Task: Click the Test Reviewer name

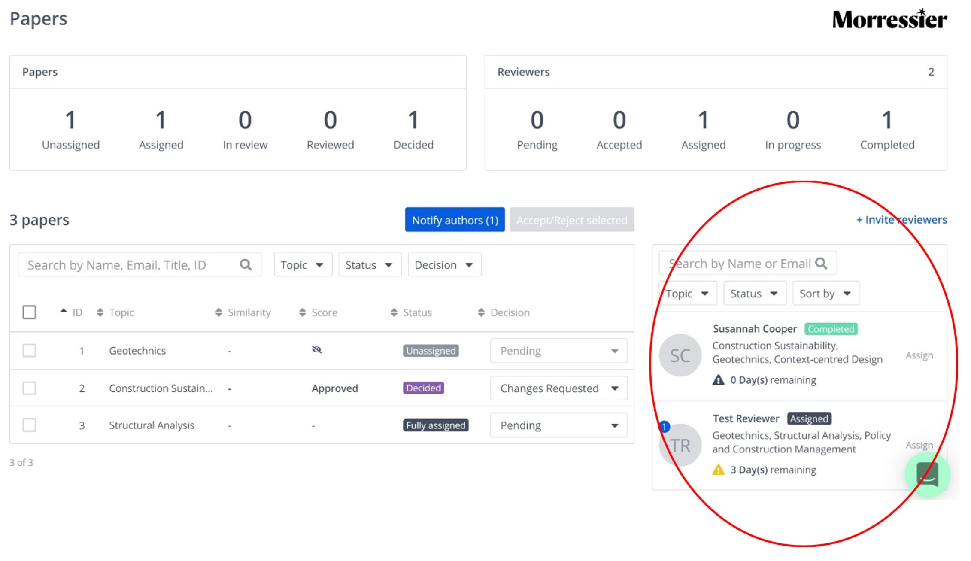Action: click(746, 418)
